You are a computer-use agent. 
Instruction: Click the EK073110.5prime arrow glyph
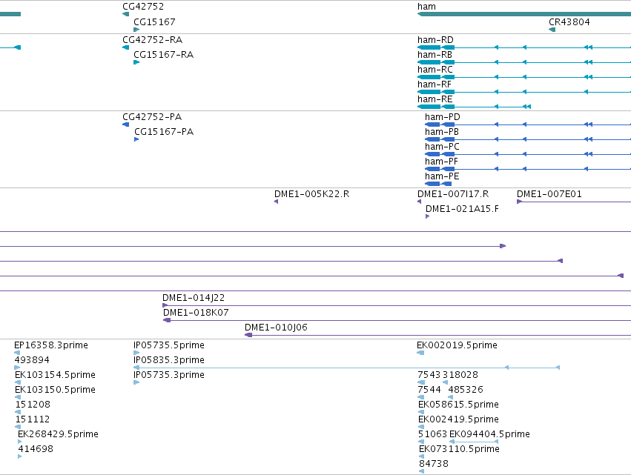pyautogui.click(x=421, y=456)
